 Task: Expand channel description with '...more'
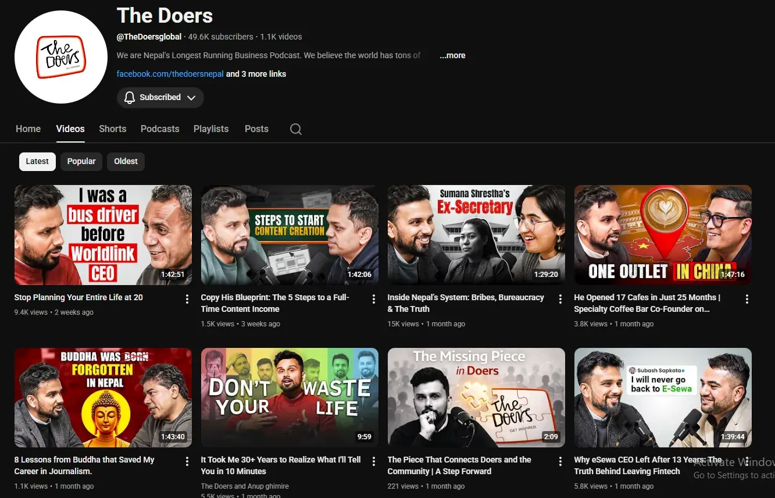tap(452, 55)
